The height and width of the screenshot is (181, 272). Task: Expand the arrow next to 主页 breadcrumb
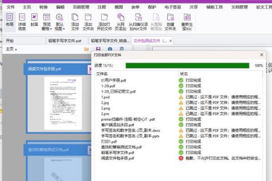click(x=16, y=49)
